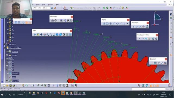Toggle Curve Filter in User Selection Filter

point(142,39)
